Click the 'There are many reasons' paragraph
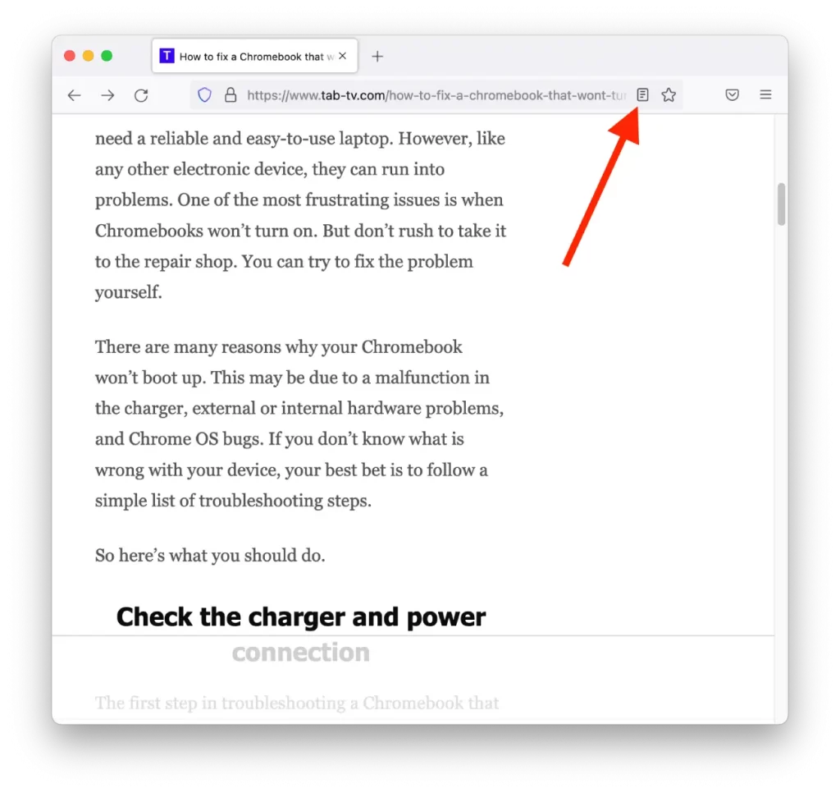This screenshot has height=793, width=840. tap(299, 424)
